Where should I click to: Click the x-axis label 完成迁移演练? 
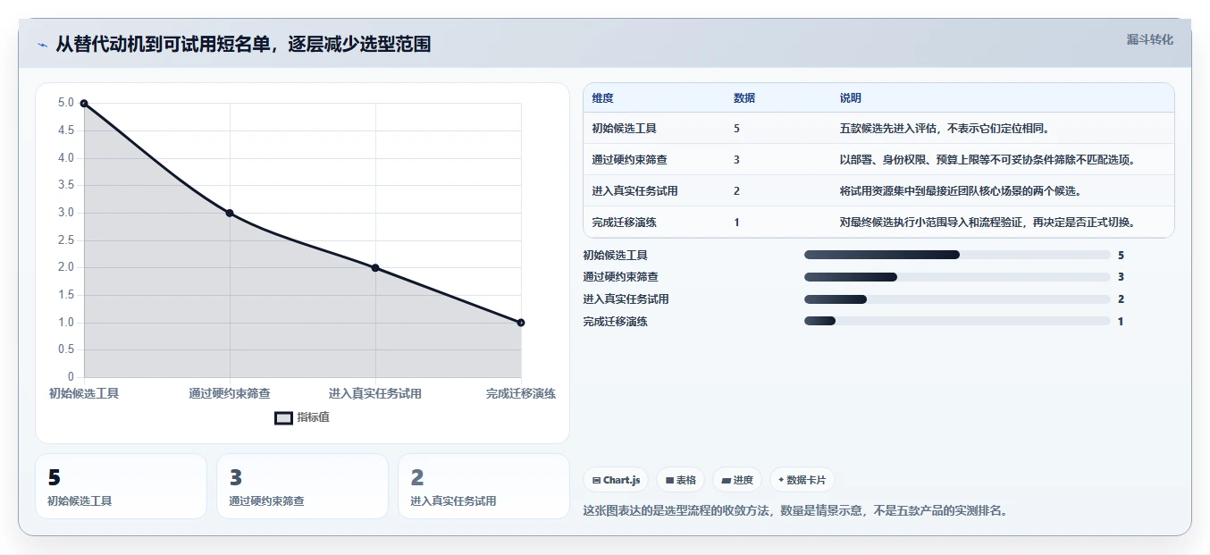click(521, 393)
